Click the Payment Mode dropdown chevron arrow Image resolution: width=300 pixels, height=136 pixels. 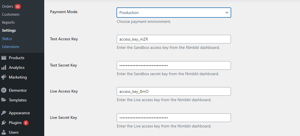pyautogui.click(x=227, y=13)
